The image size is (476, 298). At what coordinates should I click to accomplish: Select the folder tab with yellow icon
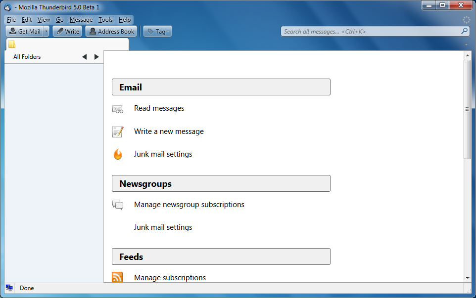[x=67, y=44]
